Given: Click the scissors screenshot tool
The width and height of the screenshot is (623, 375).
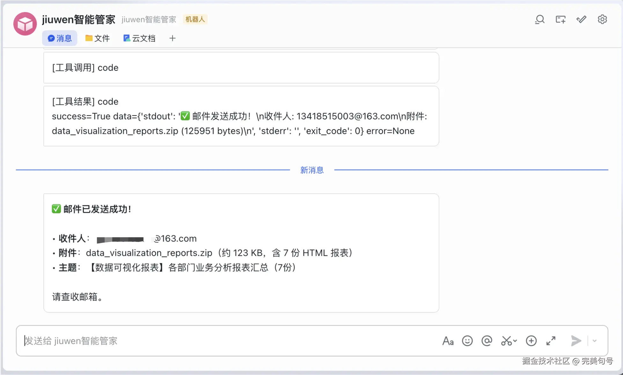Looking at the screenshot, I should coord(506,341).
